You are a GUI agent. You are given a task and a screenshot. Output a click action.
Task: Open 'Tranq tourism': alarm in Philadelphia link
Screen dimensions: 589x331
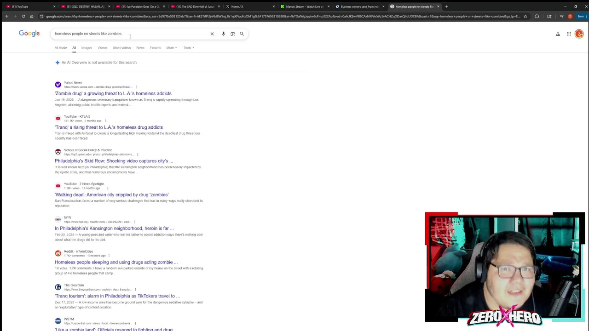point(117,296)
